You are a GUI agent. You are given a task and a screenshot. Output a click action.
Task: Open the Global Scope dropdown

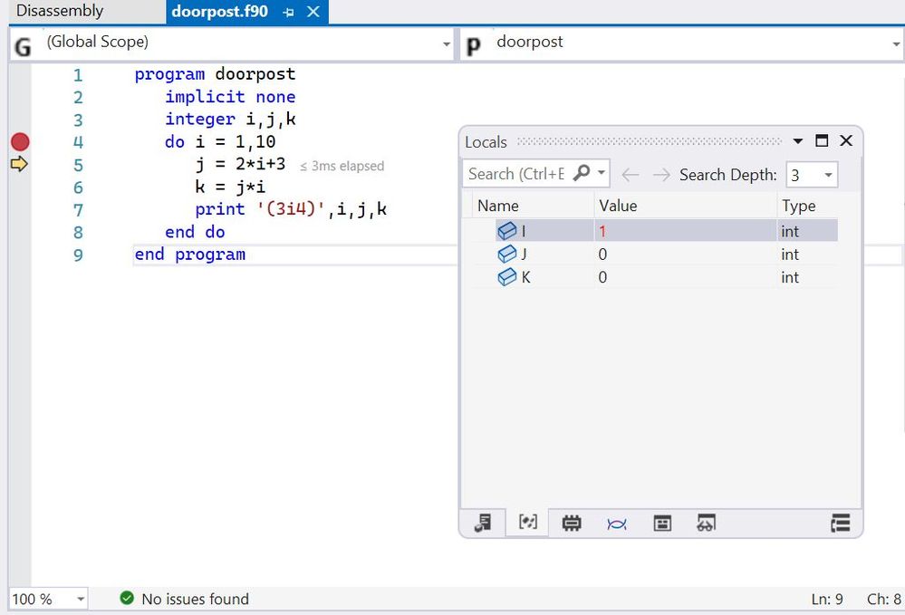point(446,44)
